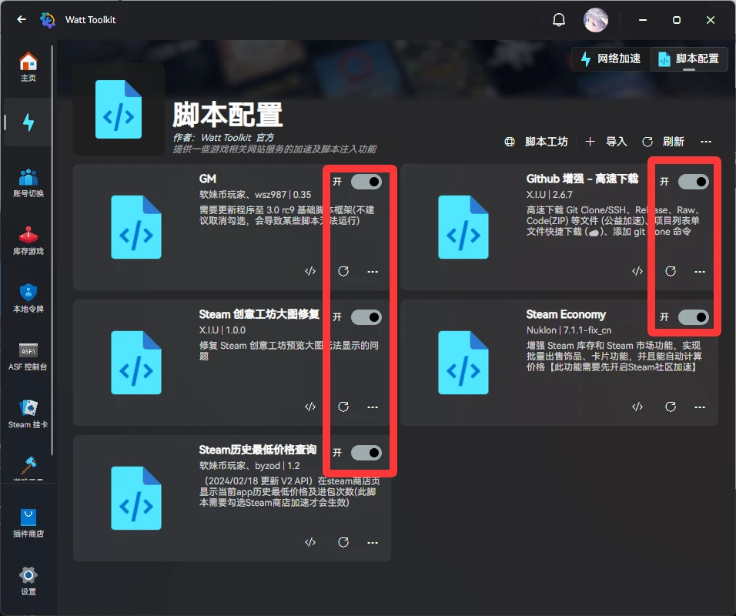Toggle the Github 增强 script switch
Viewport: 736px width, 616px height.
pos(694,182)
